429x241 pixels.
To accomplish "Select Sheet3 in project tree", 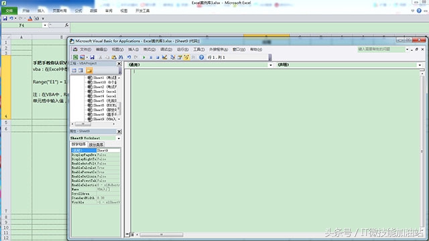I will (102, 92).
